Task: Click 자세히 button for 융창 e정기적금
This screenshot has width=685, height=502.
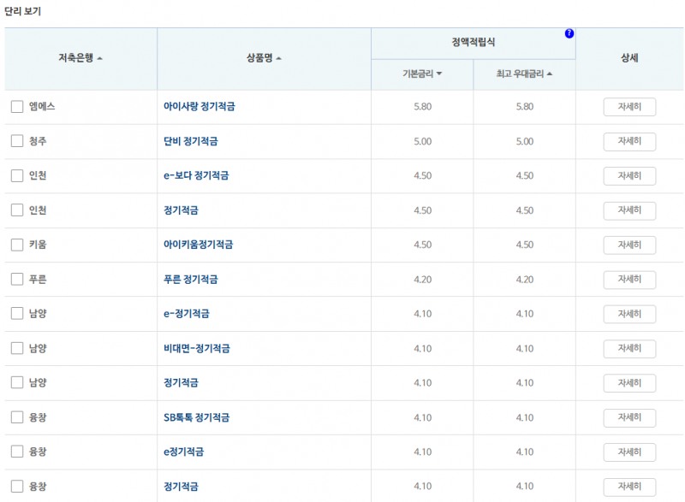Action: pos(629,452)
